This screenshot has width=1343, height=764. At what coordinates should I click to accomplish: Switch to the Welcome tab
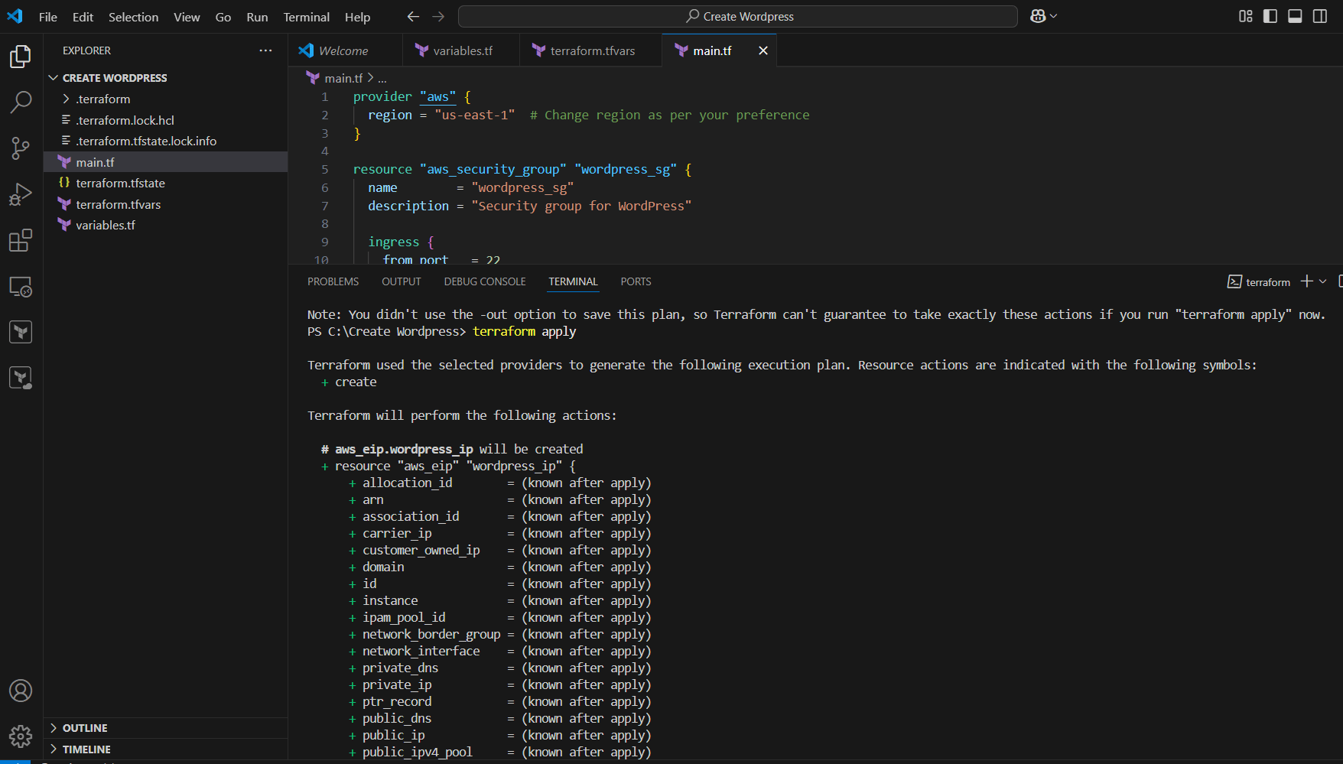[345, 50]
